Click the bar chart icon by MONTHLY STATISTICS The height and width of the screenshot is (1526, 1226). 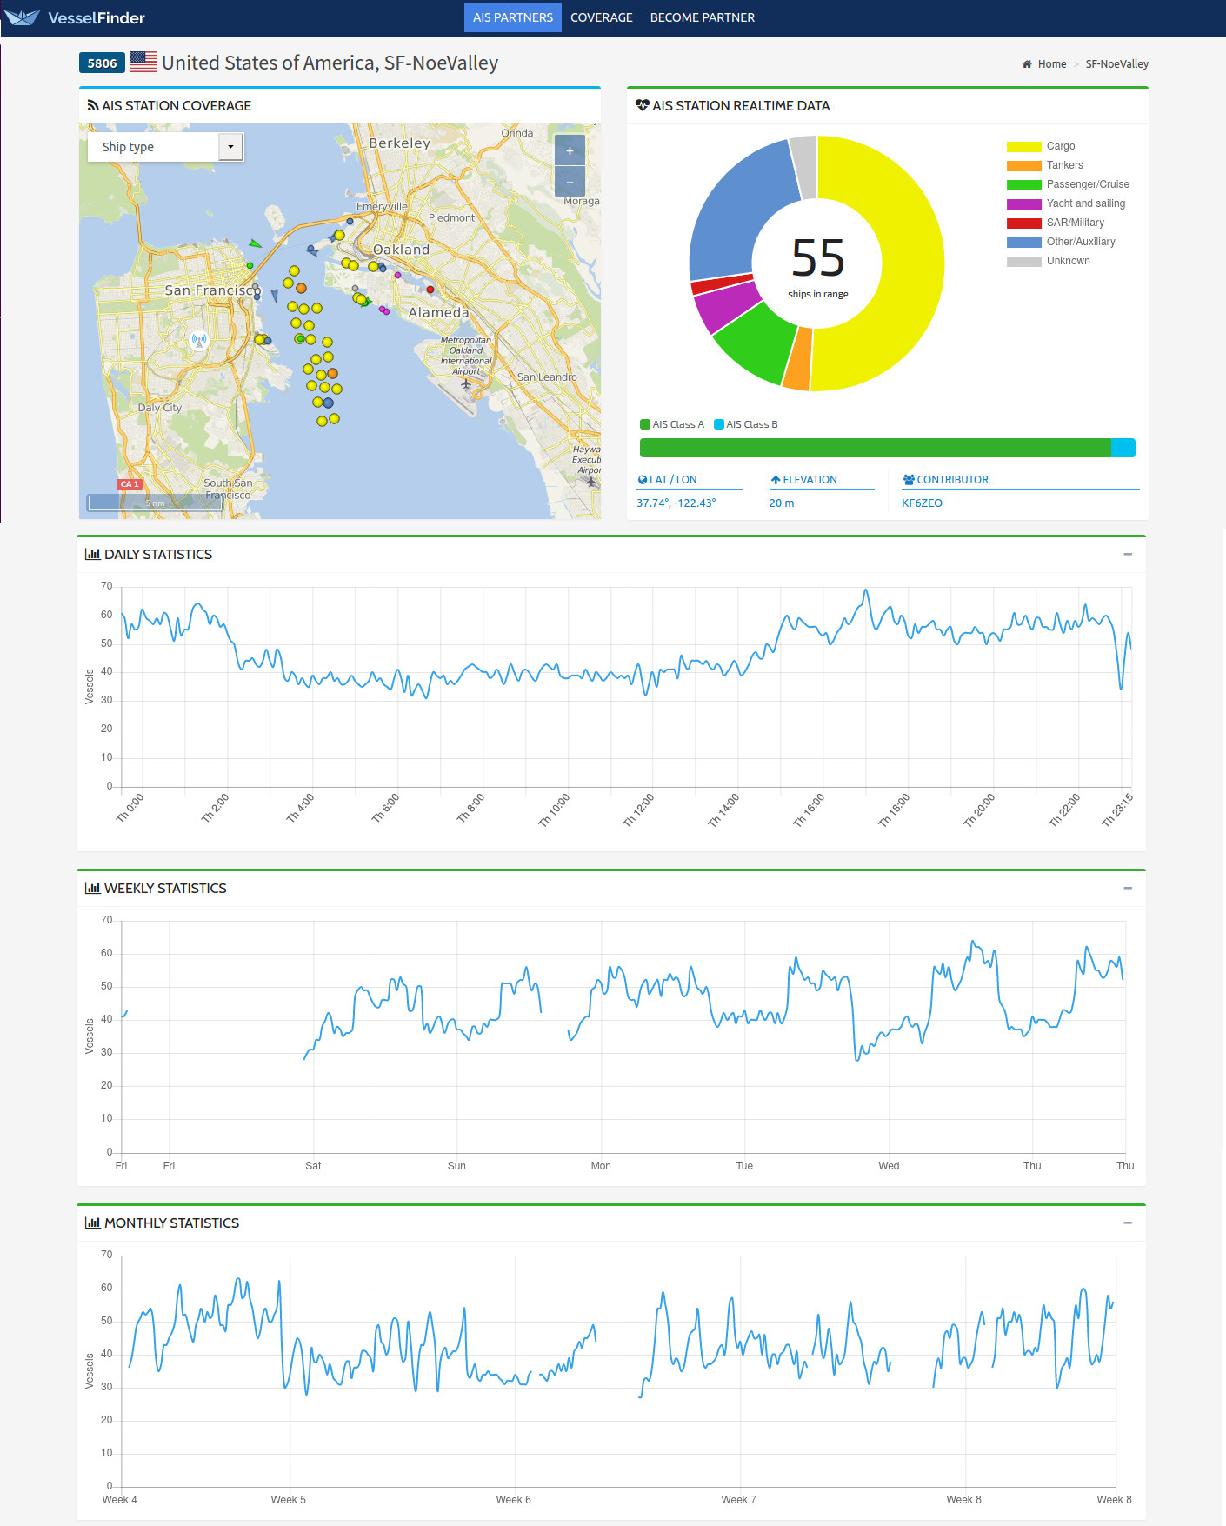(x=92, y=1223)
